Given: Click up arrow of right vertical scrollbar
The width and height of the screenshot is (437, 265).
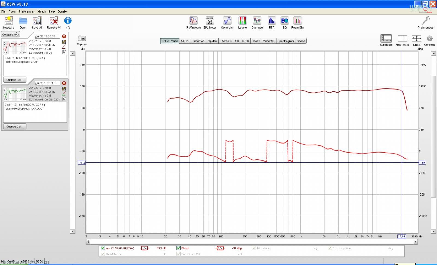Looking at the screenshot, I should pyautogui.click(x=434, y=53).
